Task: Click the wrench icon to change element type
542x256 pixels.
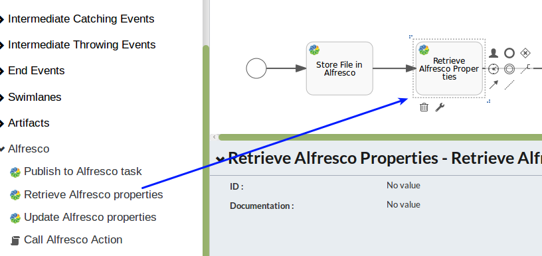Action: coord(440,107)
